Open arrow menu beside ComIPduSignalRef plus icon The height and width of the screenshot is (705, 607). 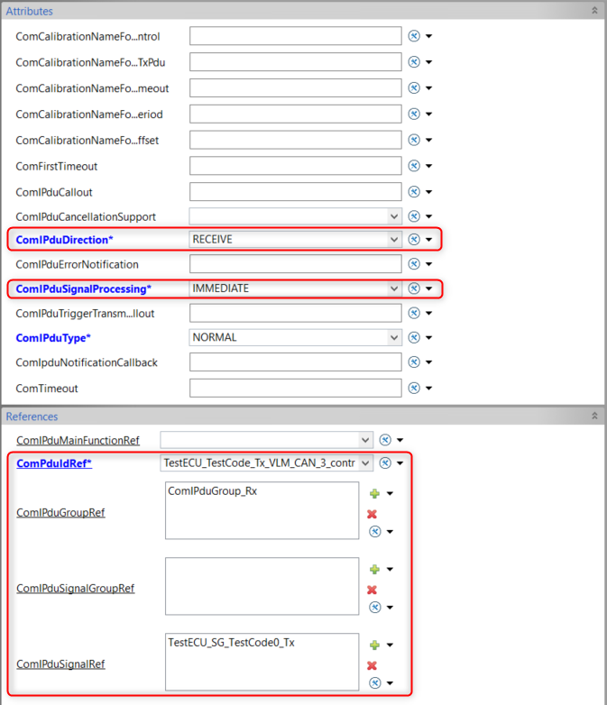point(391,645)
